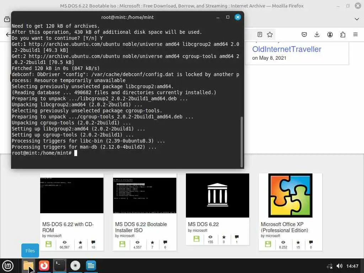This screenshot has height=273, width=364.
Task: Open disc burner app in taskbar
Action: click(75, 266)
